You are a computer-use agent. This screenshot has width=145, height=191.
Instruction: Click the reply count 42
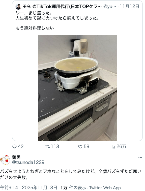click(x=21, y=147)
